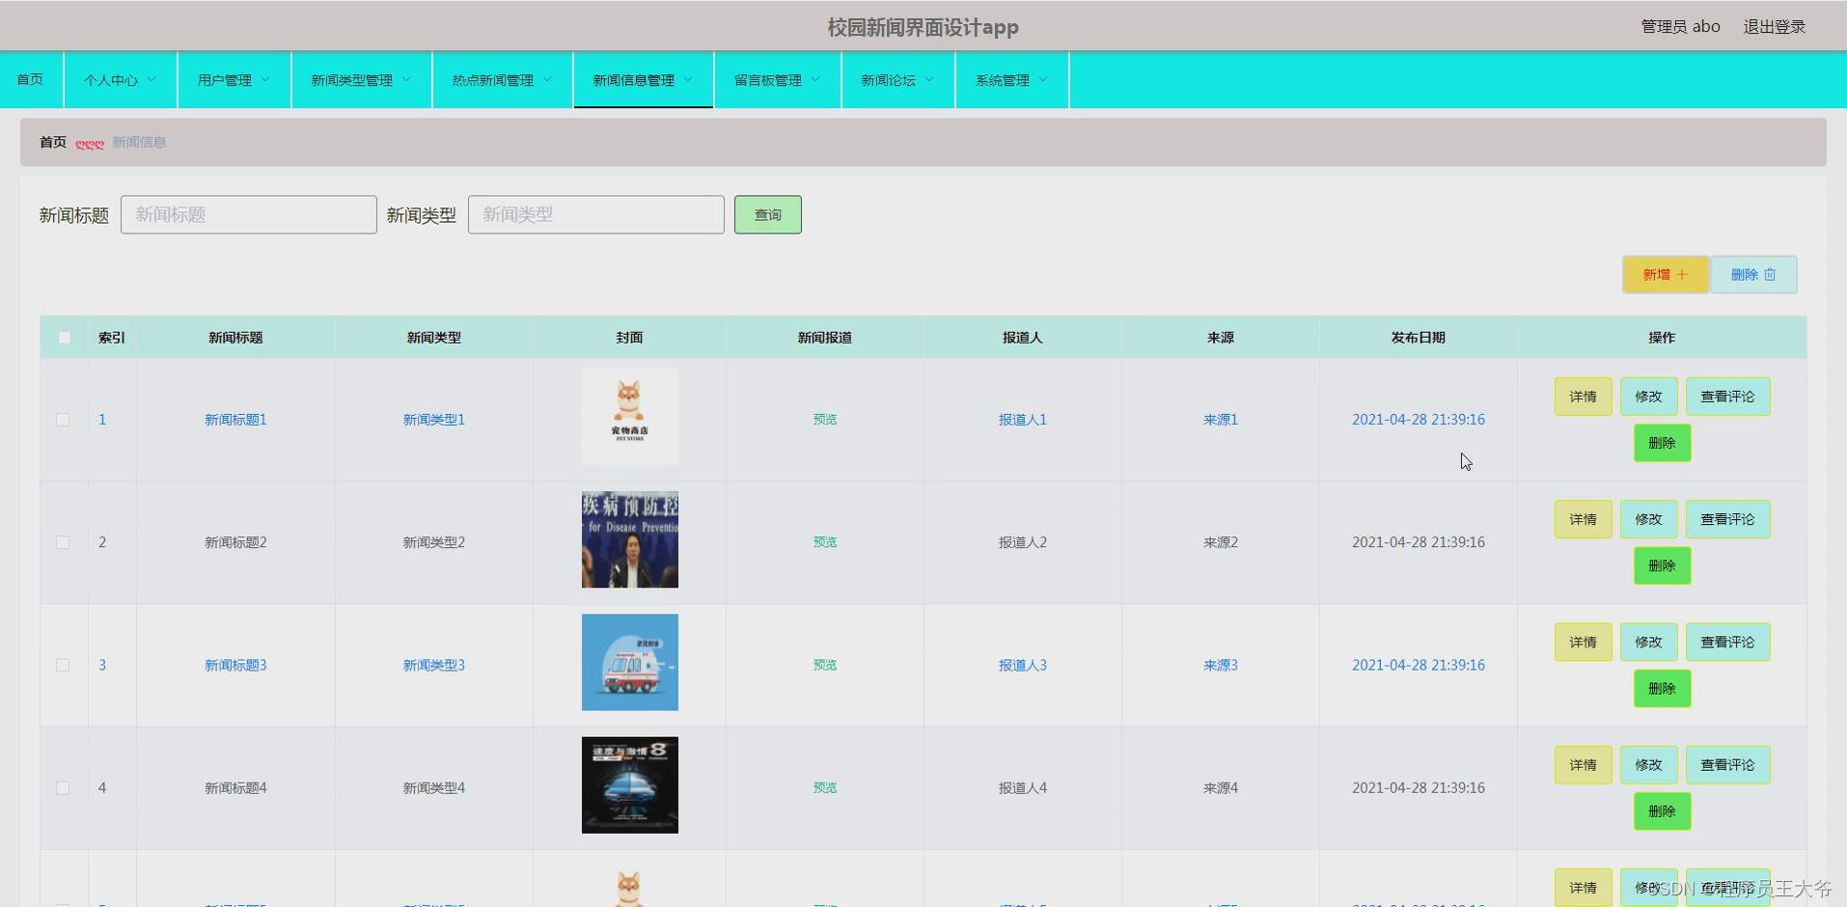Click 查看评论 for 新闻标题2

(1727, 518)
